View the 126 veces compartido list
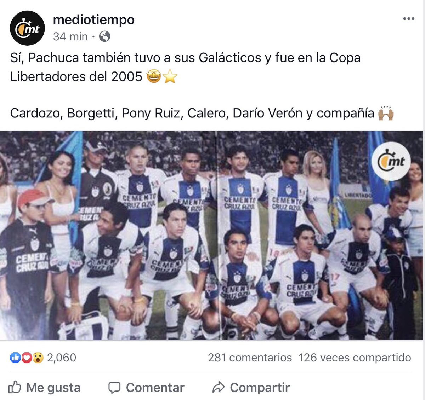Viewport: 425px width, 400px height. tap(355, 358)
